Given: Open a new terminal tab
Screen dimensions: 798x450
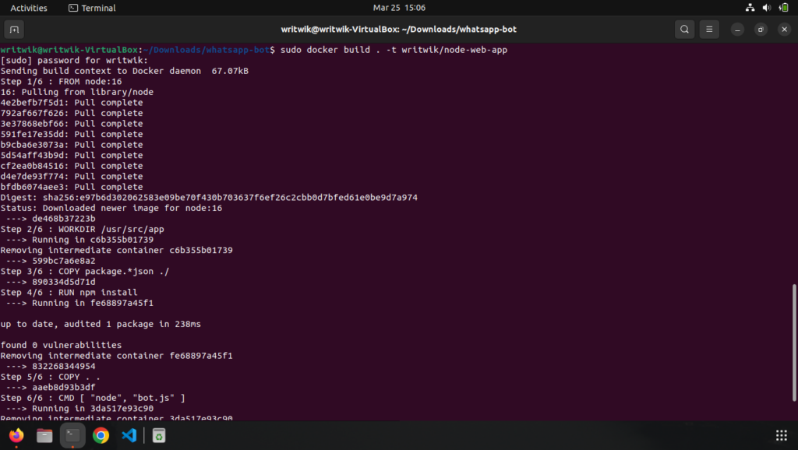Looking at the screenshot, I should pyautogui.click(x=13, y=29).
